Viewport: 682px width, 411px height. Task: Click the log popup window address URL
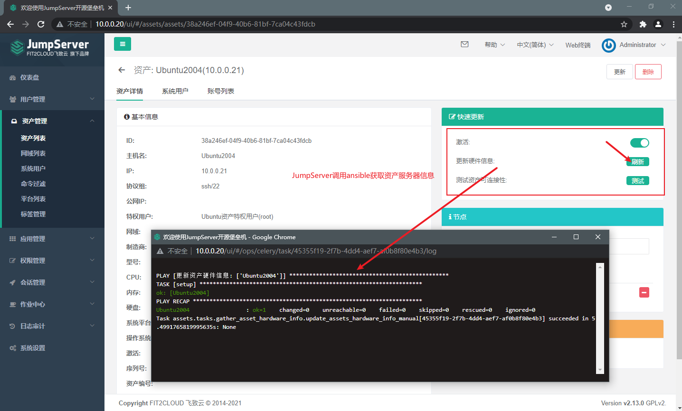click(316, 251)
